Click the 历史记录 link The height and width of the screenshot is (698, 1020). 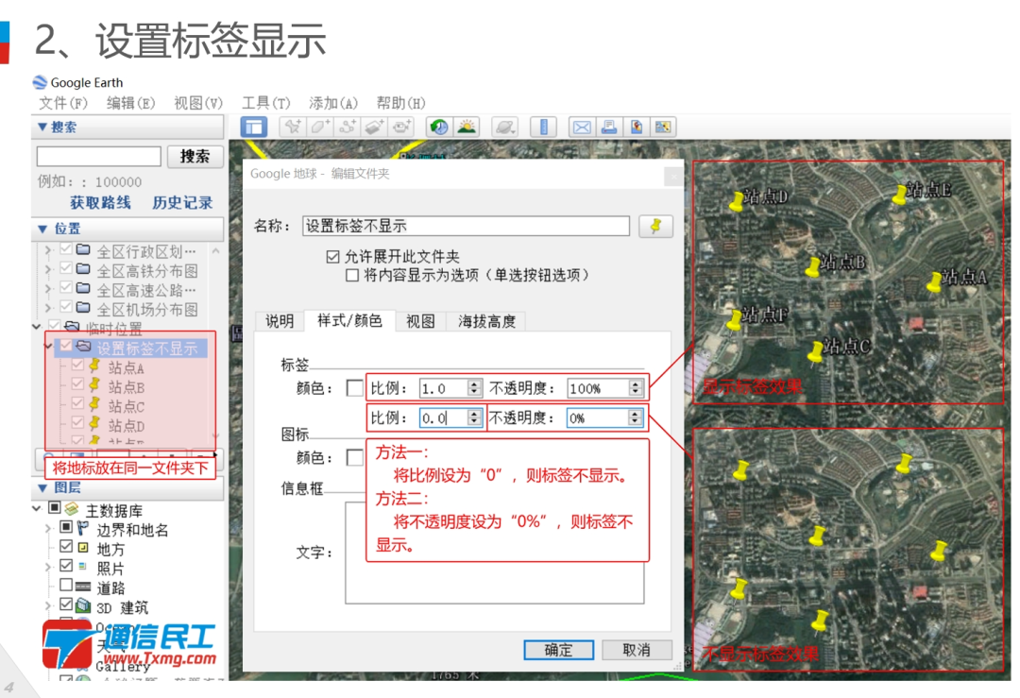183,203
